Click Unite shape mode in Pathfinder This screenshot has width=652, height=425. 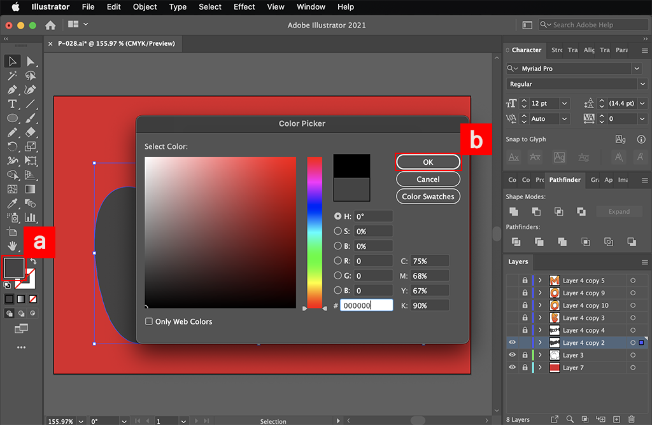(x=514, y=211)
